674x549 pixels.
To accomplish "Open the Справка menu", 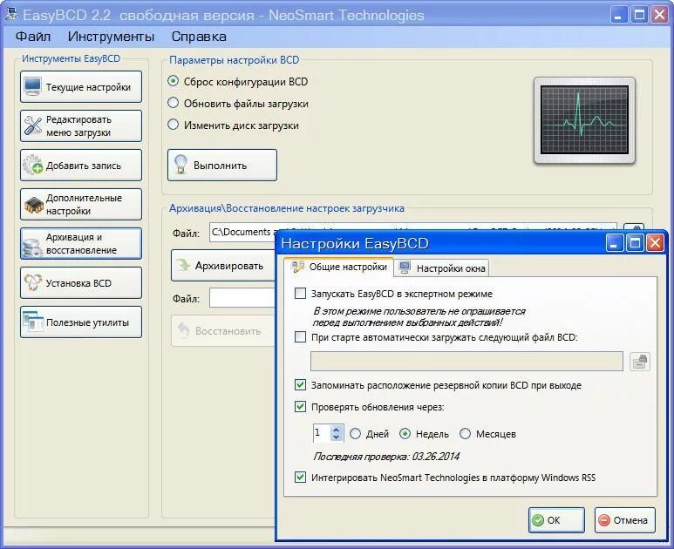I will 199,37.
